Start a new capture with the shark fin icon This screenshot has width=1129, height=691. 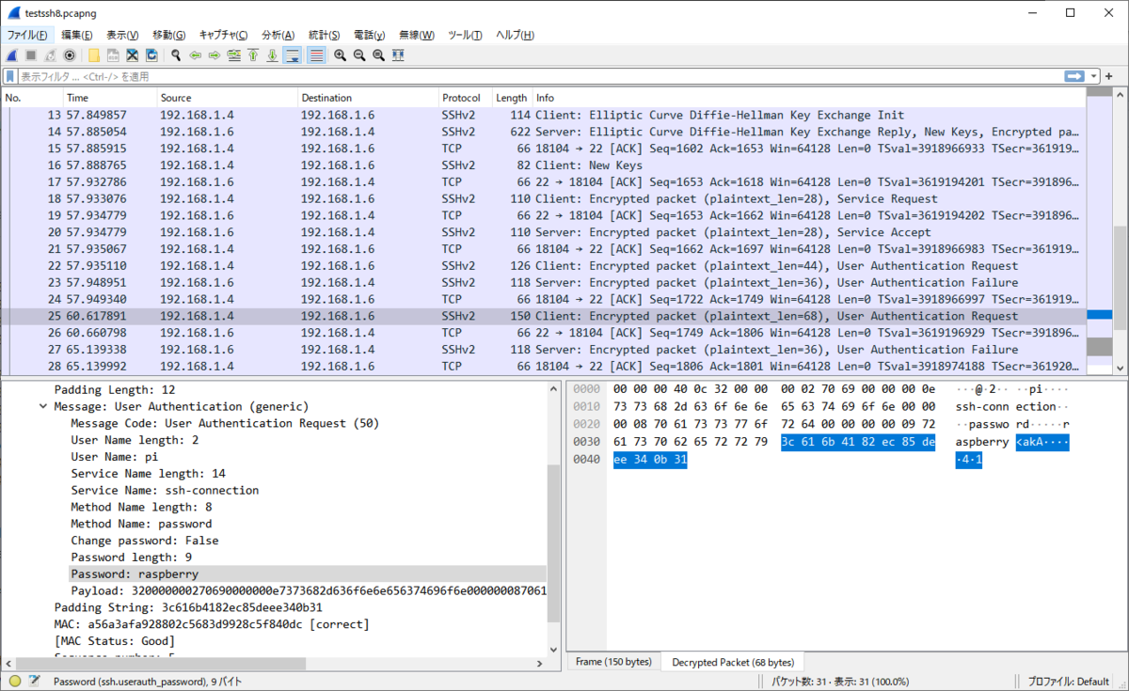(12, 55)
